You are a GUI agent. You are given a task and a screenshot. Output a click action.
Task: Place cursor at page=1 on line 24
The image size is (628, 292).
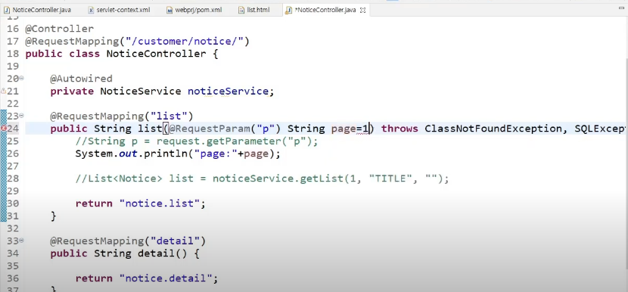click(350, 129)
